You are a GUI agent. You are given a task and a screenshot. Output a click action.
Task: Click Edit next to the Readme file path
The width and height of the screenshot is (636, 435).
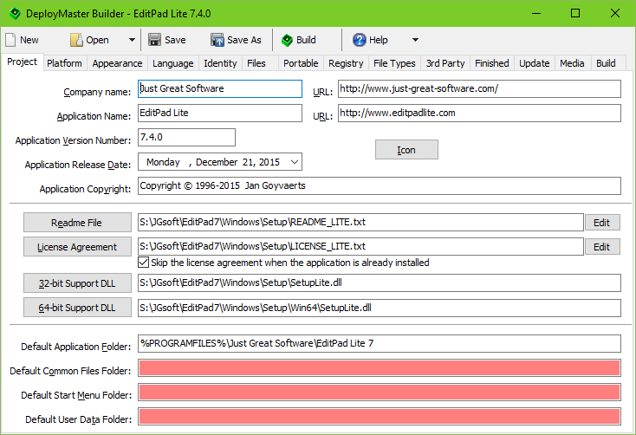[602, 223]
